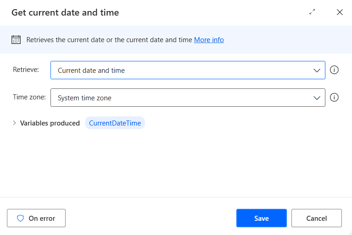Click the Get current date and time title

65,13
